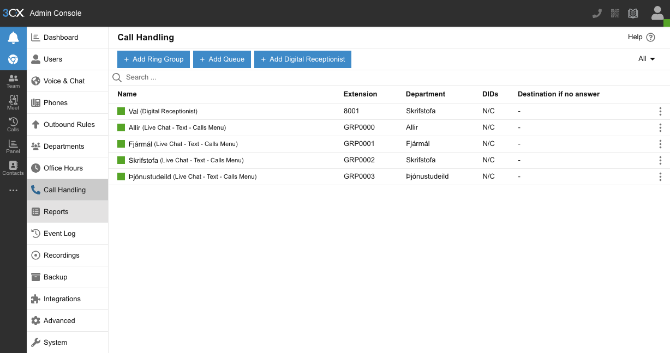The image size is (670, 353).
Task: Open the three-dot menu for the Allir row
Action: click(660, 127)
